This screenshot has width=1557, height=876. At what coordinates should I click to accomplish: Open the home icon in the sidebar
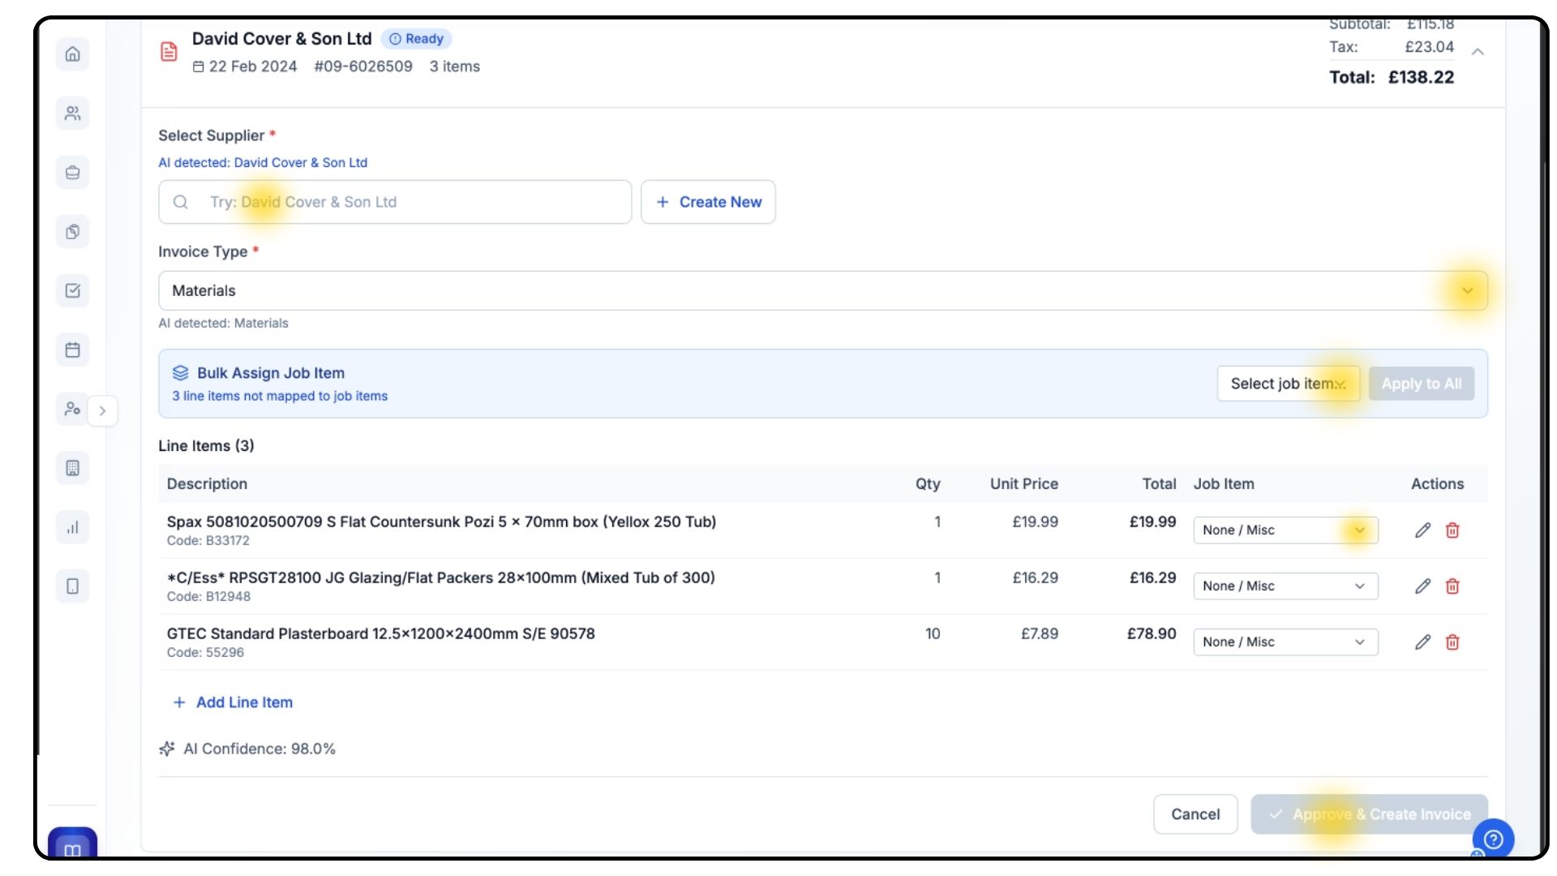click(x=72, y=54)
